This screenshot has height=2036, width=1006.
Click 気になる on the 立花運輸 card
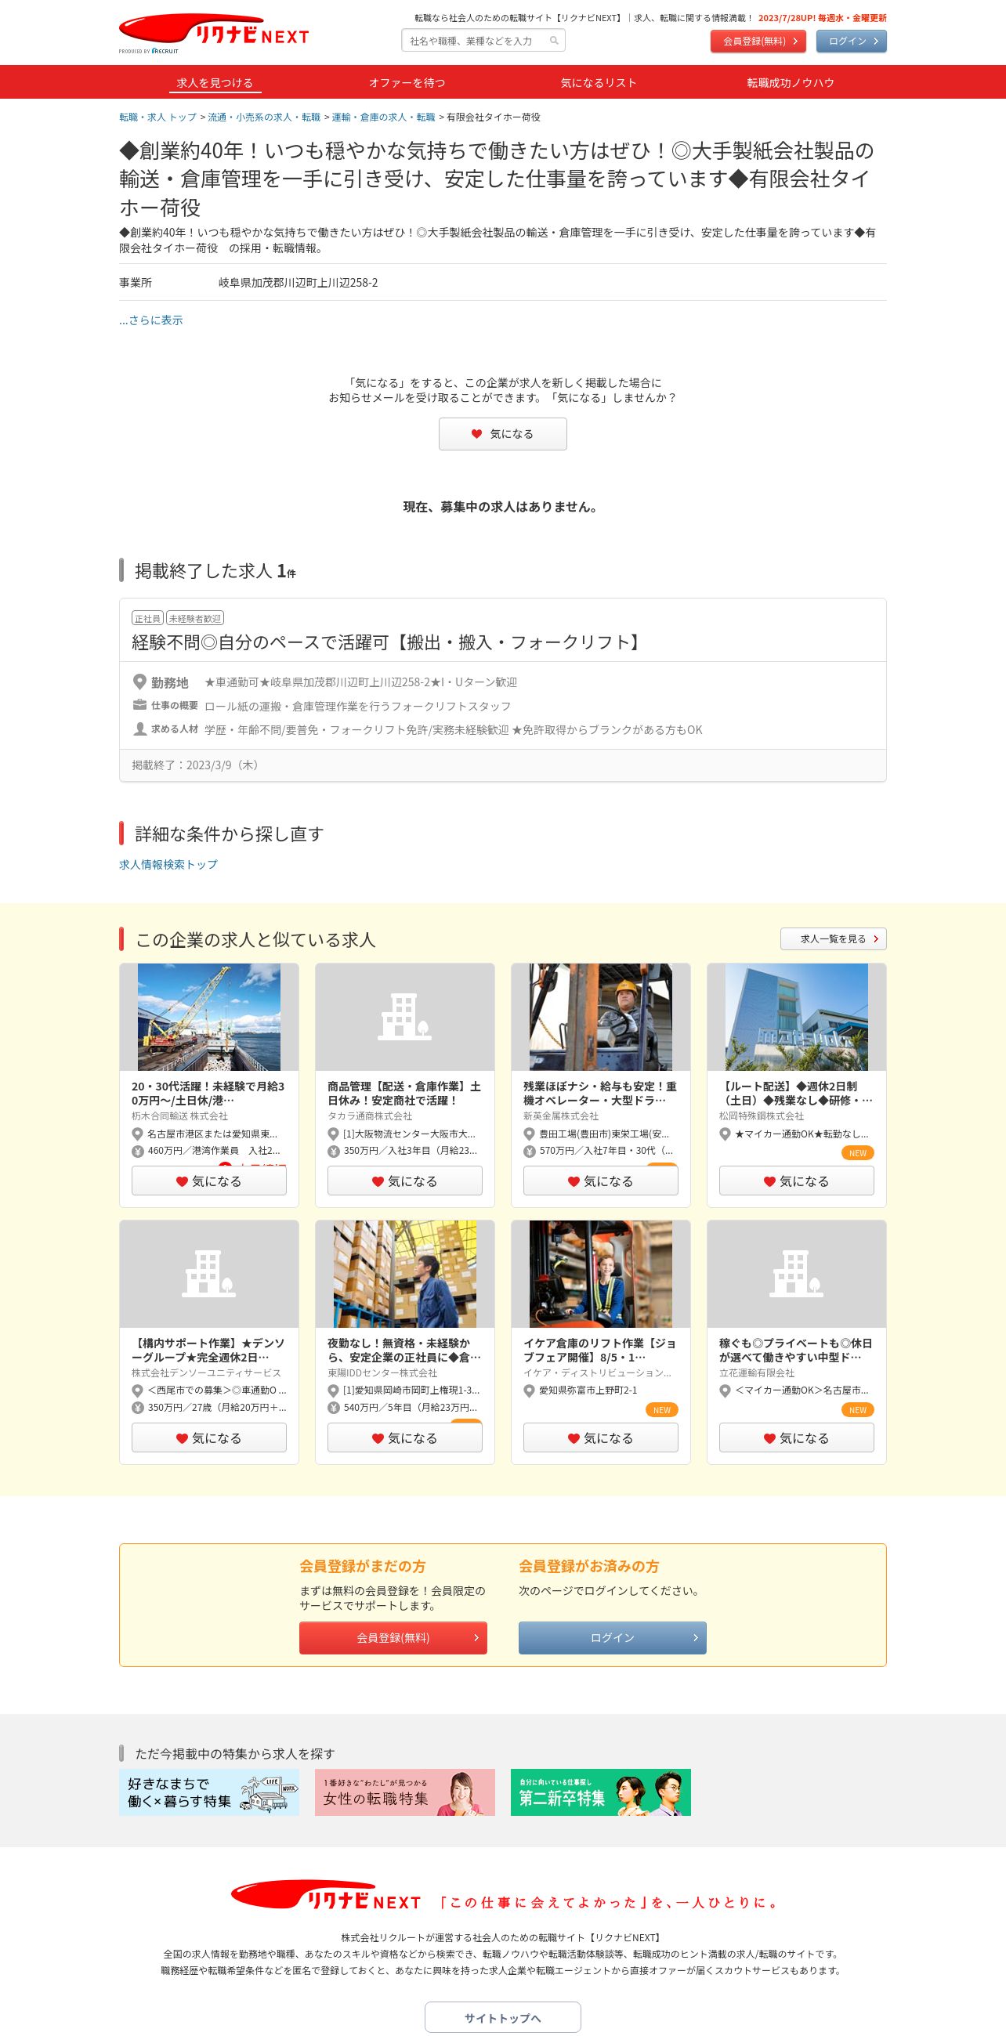[797, 1437]
